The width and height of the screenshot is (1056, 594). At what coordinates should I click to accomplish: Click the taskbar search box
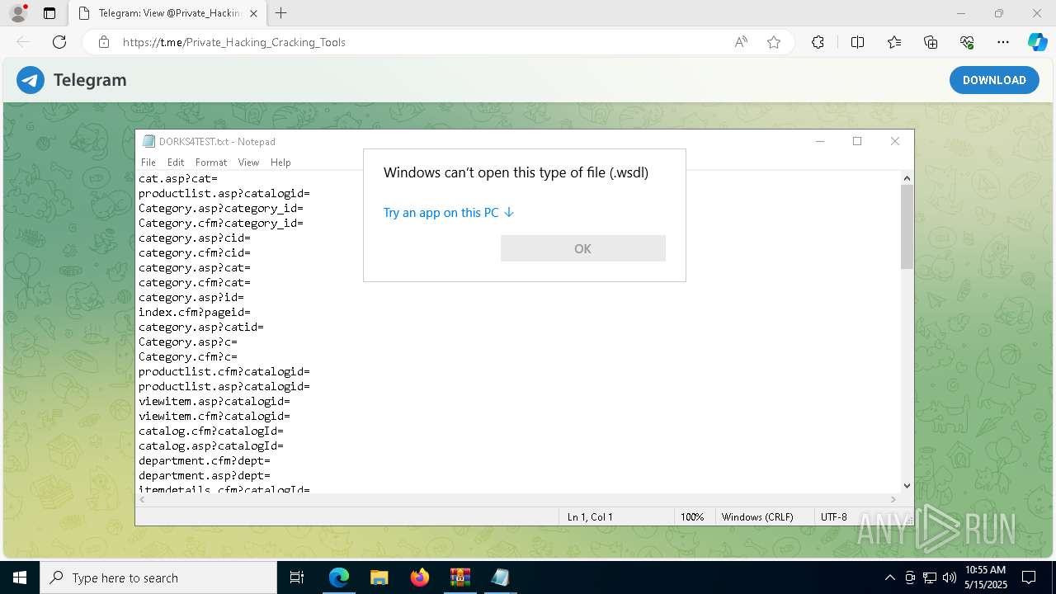pos(158,577)
